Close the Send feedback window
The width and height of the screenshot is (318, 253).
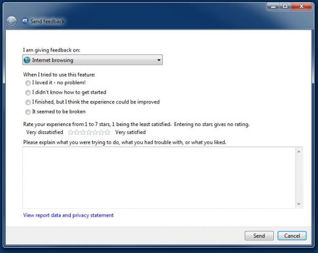301,6
